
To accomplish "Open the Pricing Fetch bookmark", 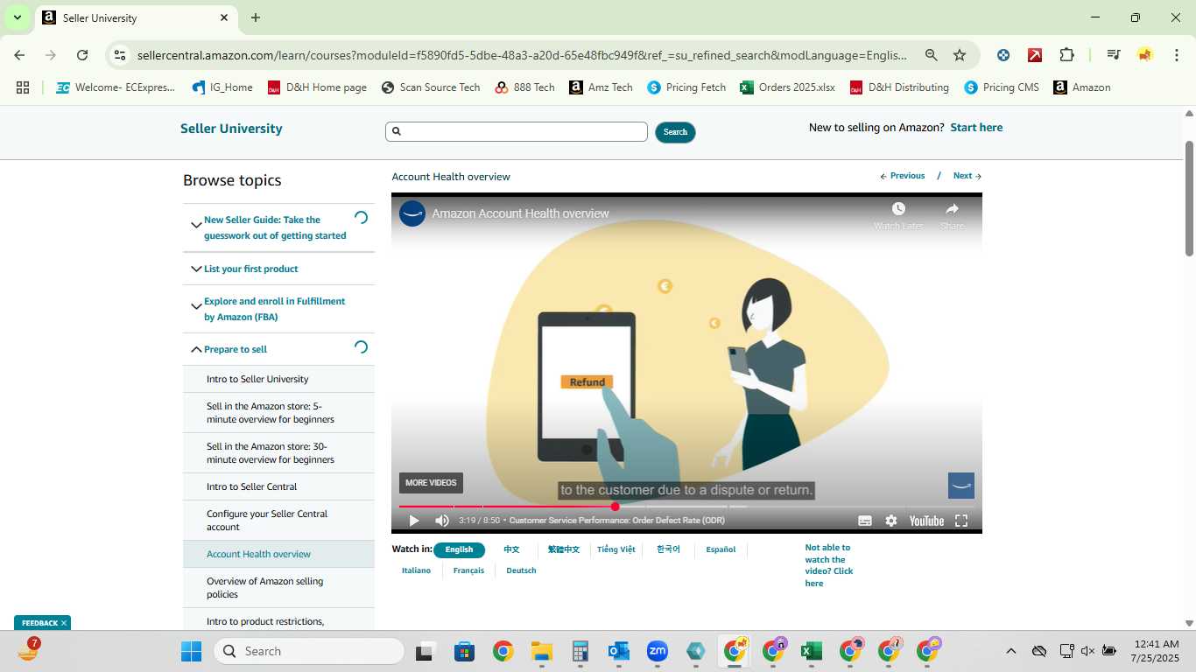I will 686,87.
